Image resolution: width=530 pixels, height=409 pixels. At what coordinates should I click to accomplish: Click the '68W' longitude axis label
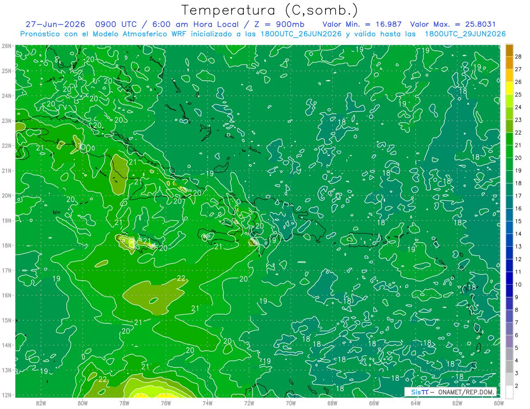coord(332,403)
